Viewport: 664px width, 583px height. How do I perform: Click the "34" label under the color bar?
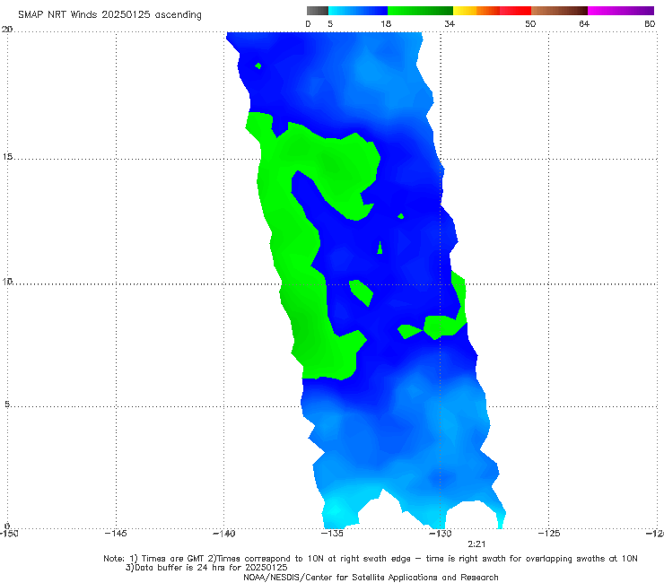click(450, 24)
